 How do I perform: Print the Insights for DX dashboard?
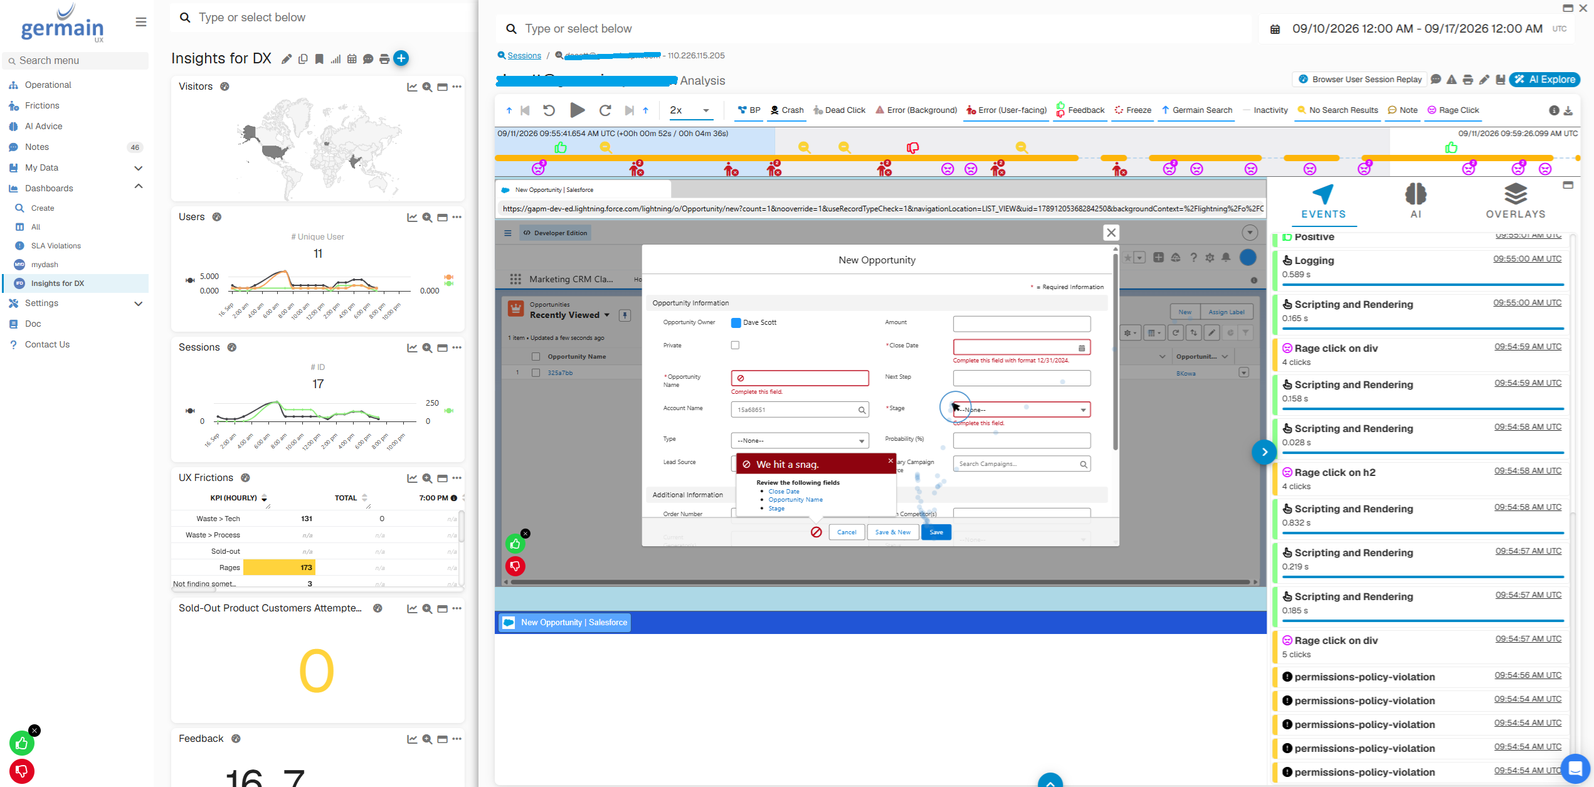384,59
